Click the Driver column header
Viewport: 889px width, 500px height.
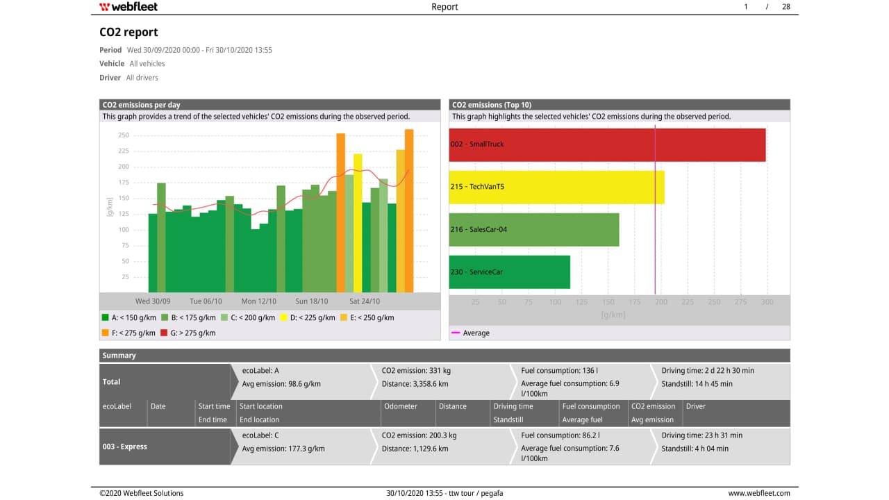pos(695,406)
